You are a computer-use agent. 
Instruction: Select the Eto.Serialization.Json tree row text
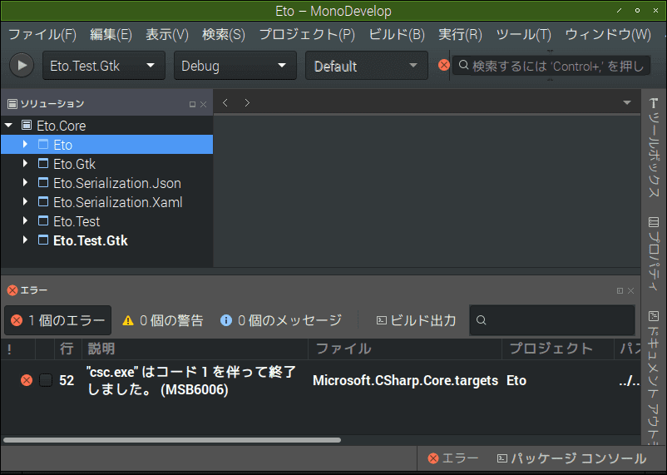click(x=117, y=183)
